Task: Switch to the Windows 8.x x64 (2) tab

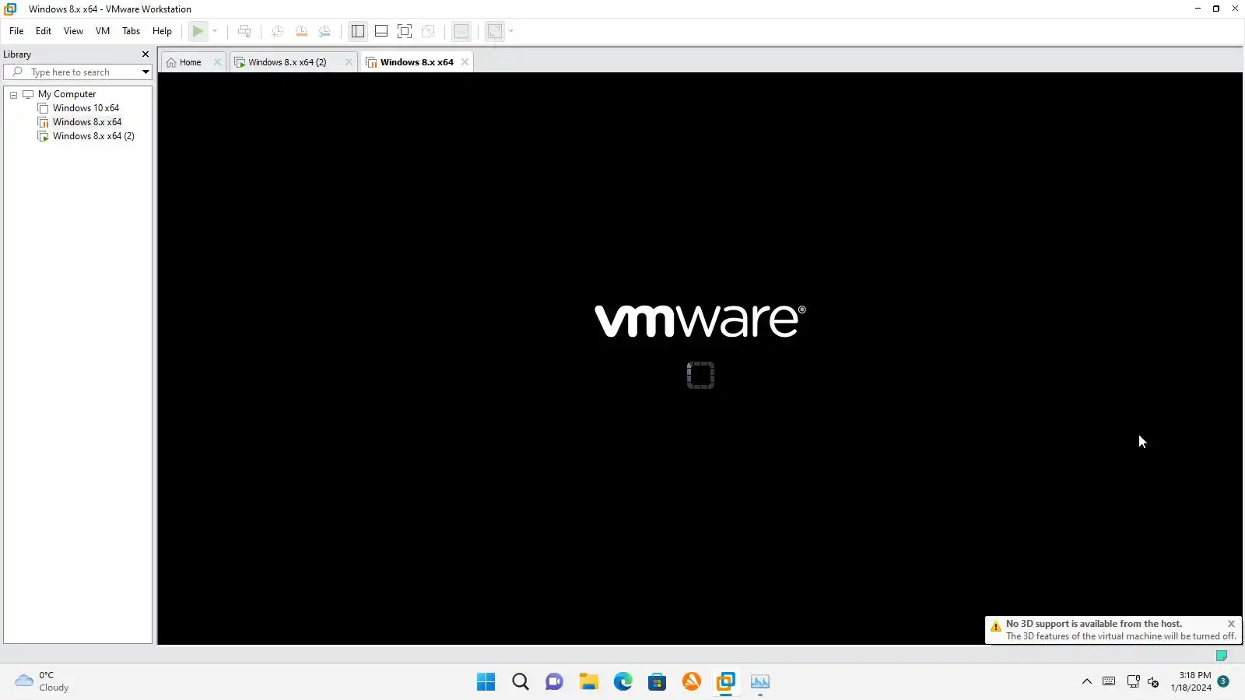Action: tap(287, 62)
